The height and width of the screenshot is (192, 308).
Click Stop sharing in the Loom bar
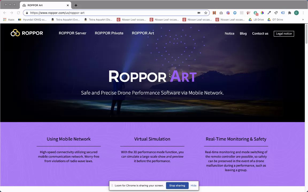(177, 186)
